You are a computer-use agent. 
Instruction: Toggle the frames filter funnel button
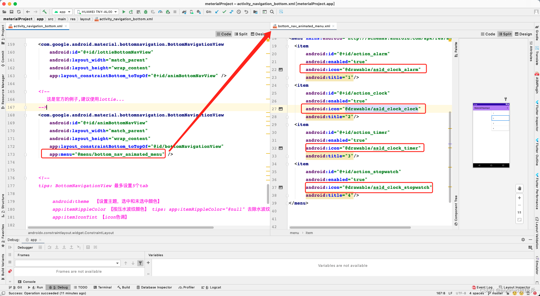(140, 263)
